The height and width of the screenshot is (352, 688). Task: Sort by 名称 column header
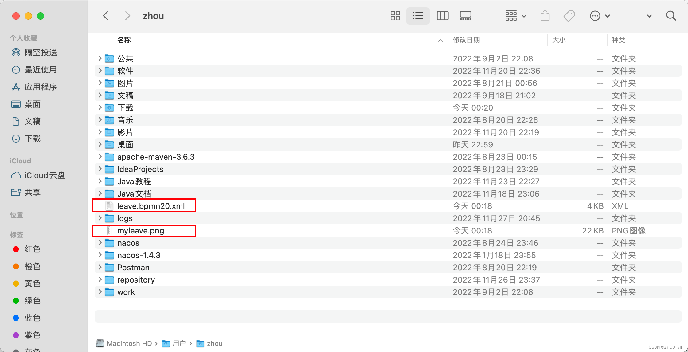click(x=124, y=40)
